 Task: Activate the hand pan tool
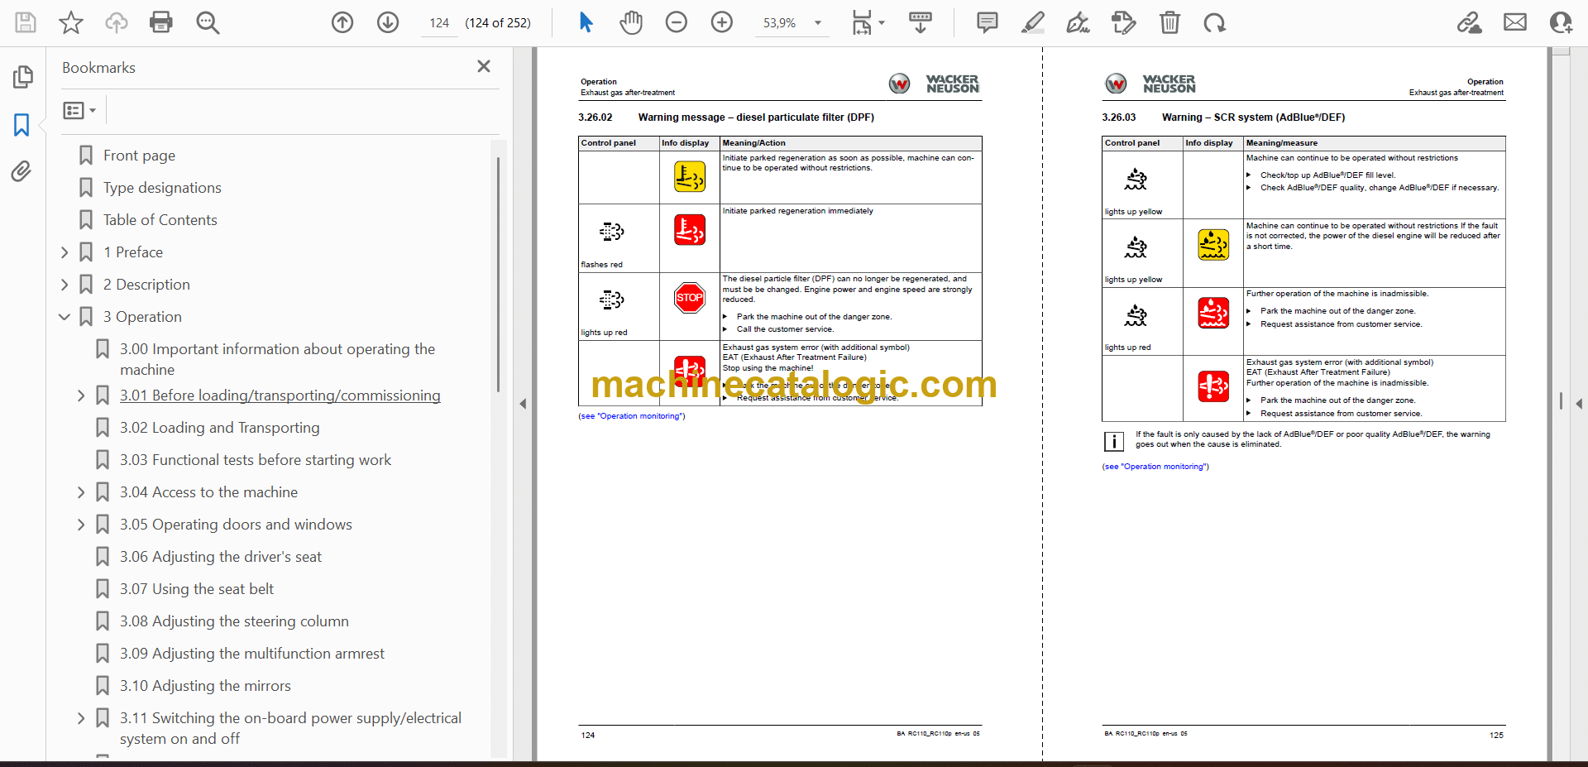tap(631, 22)
